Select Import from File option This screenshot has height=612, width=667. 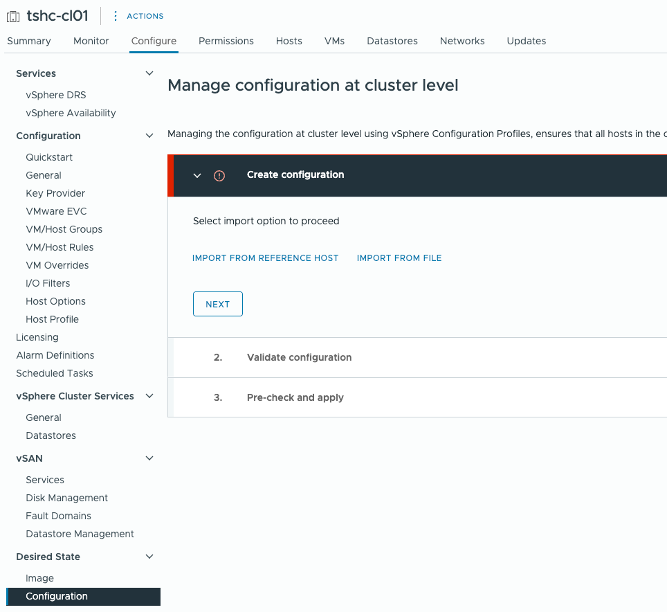[x=399, y=258]
